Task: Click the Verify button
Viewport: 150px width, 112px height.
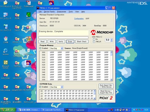Action: click(x=61, y=41)
